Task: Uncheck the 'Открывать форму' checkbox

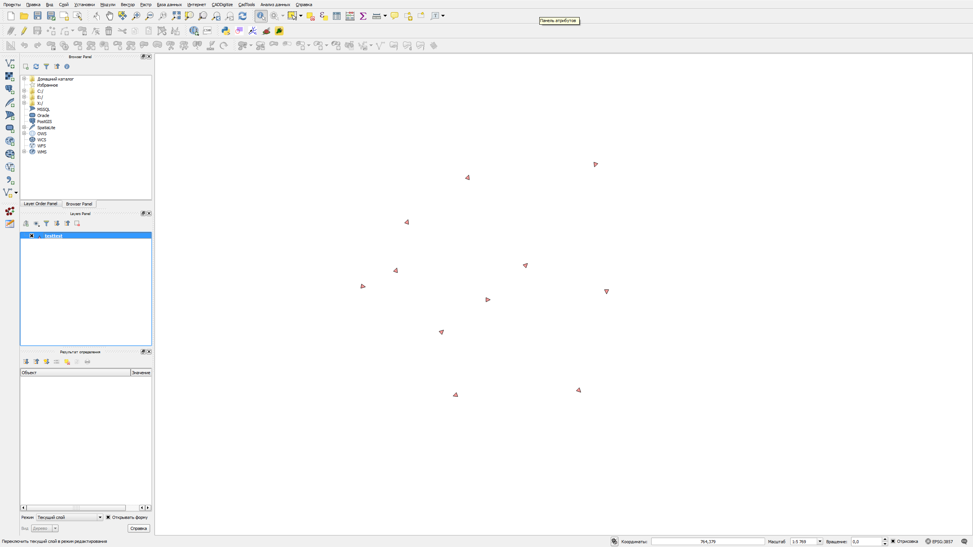Action: pos(108,517)
